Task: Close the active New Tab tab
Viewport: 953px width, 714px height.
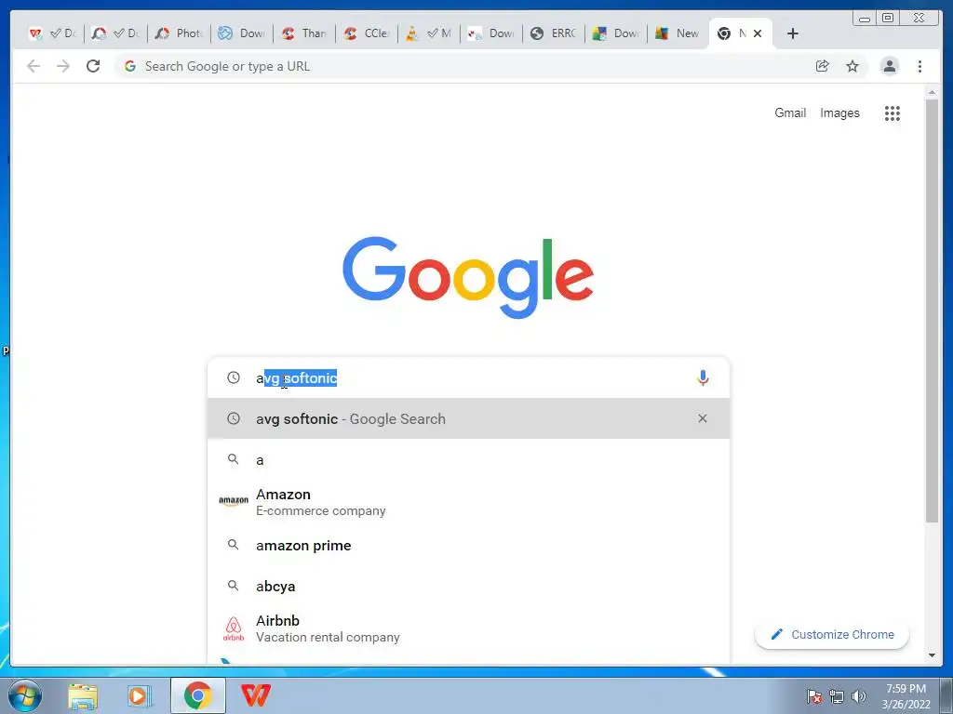Action: pyautogui.click(x=758, y=33)
